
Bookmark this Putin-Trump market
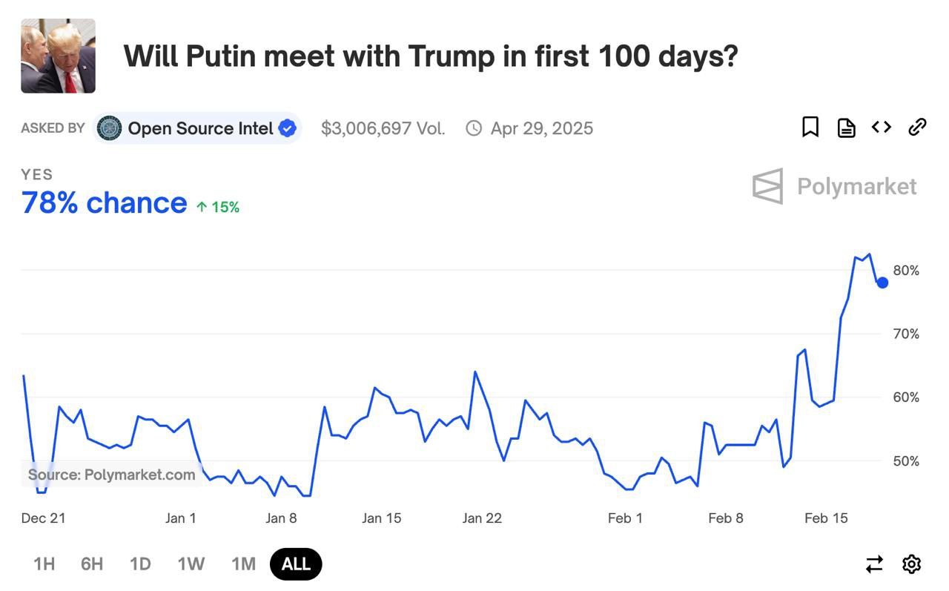(x=810, y=128)
